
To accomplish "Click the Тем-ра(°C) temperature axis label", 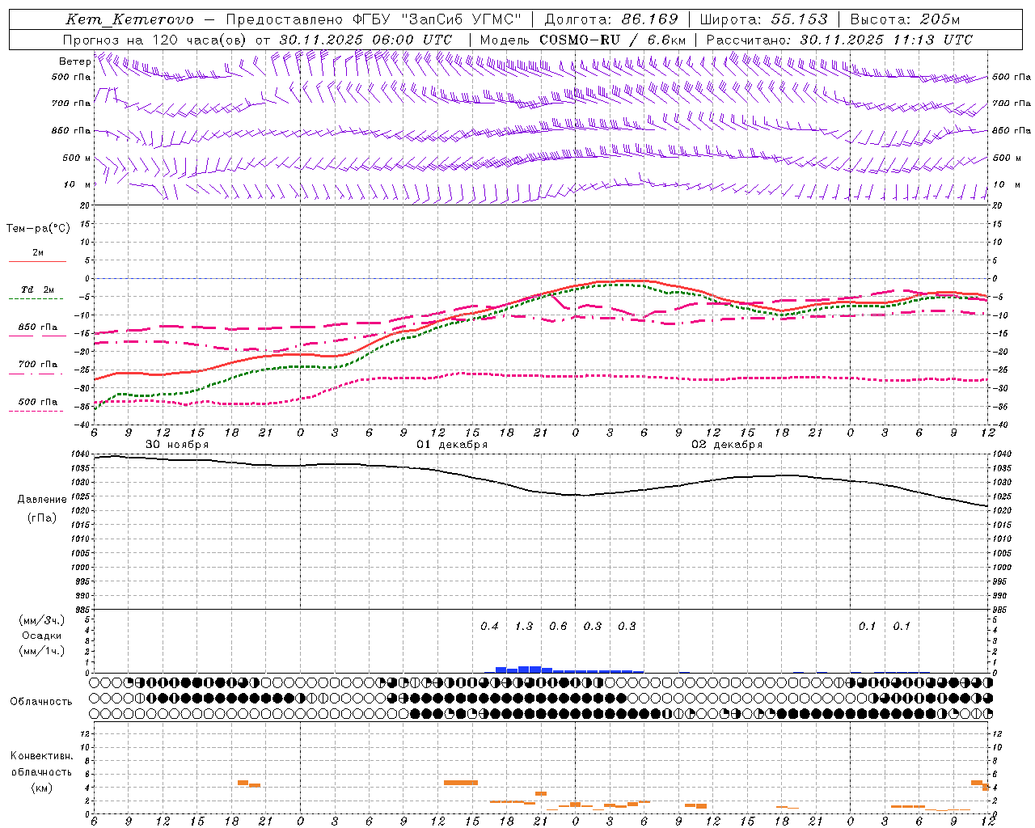I will click(x=38, y=228).
